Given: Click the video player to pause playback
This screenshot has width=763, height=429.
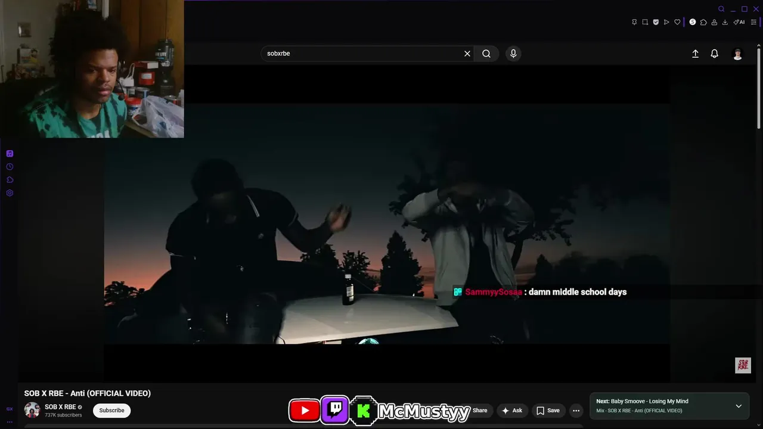Looking at the screenshot, I should click(x=387, y=223).
